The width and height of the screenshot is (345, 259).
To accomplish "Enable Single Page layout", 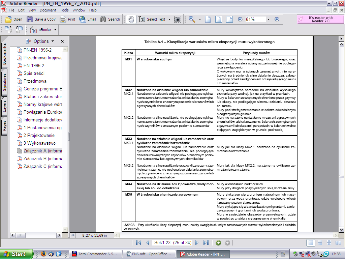I will pyautogui.click(x=311, y=243).
